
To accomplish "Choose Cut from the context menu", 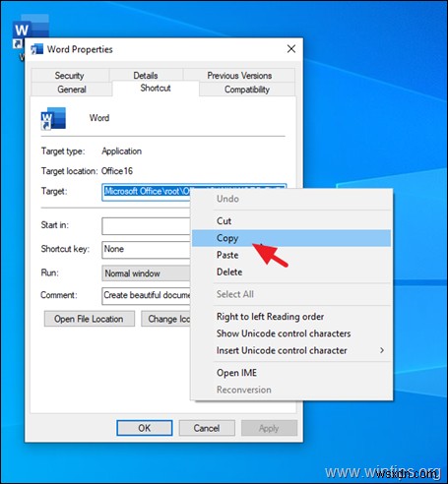I will coord(291,221).
